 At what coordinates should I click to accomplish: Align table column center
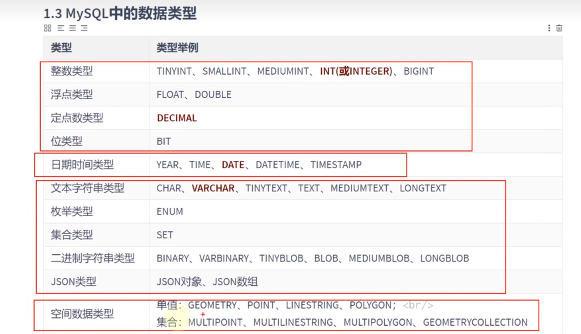72,28
